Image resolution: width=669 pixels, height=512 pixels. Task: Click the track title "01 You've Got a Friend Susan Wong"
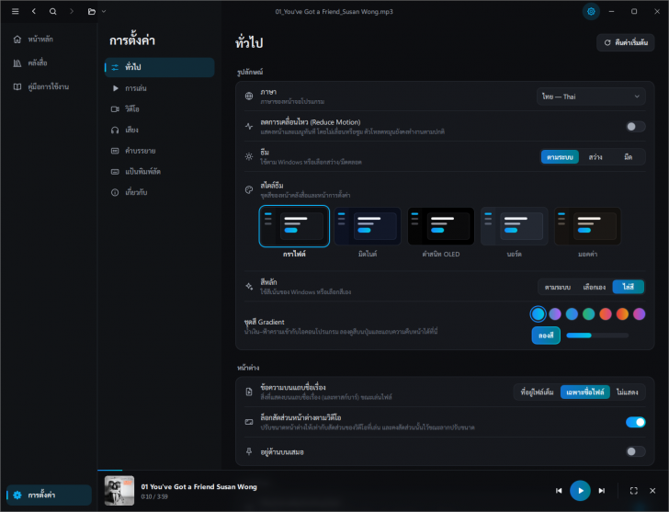point(198,487)
